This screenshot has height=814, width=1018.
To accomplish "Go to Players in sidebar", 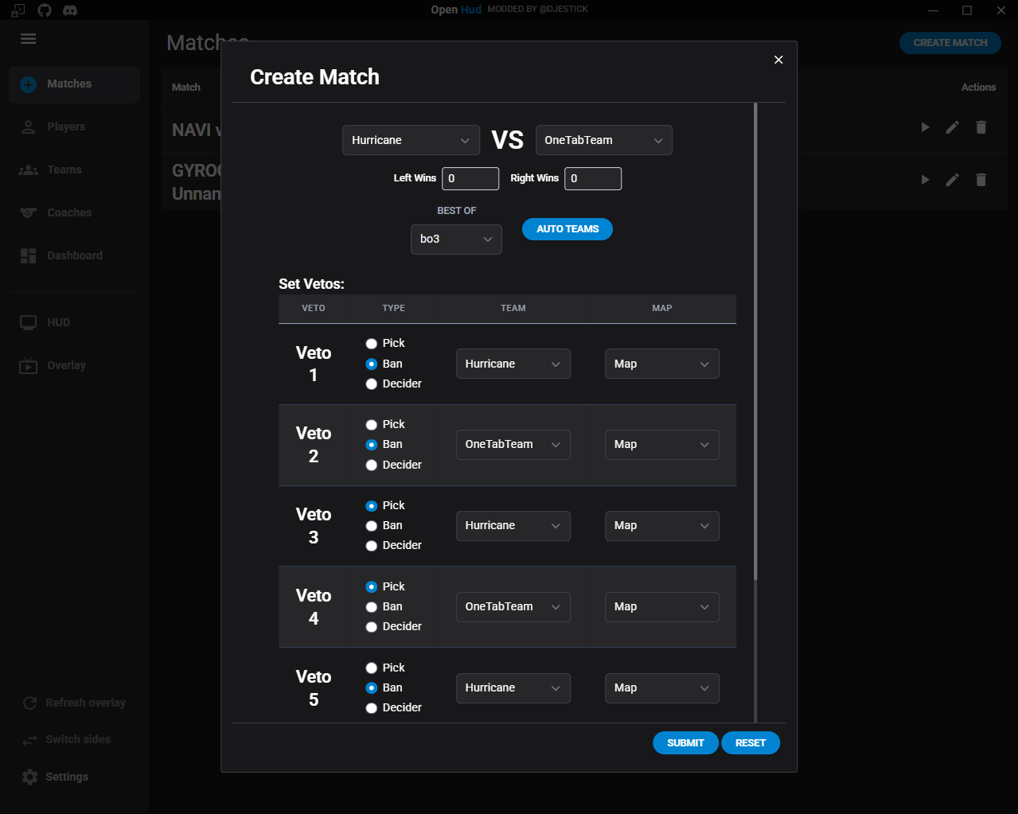I will [x=74, y=127].
